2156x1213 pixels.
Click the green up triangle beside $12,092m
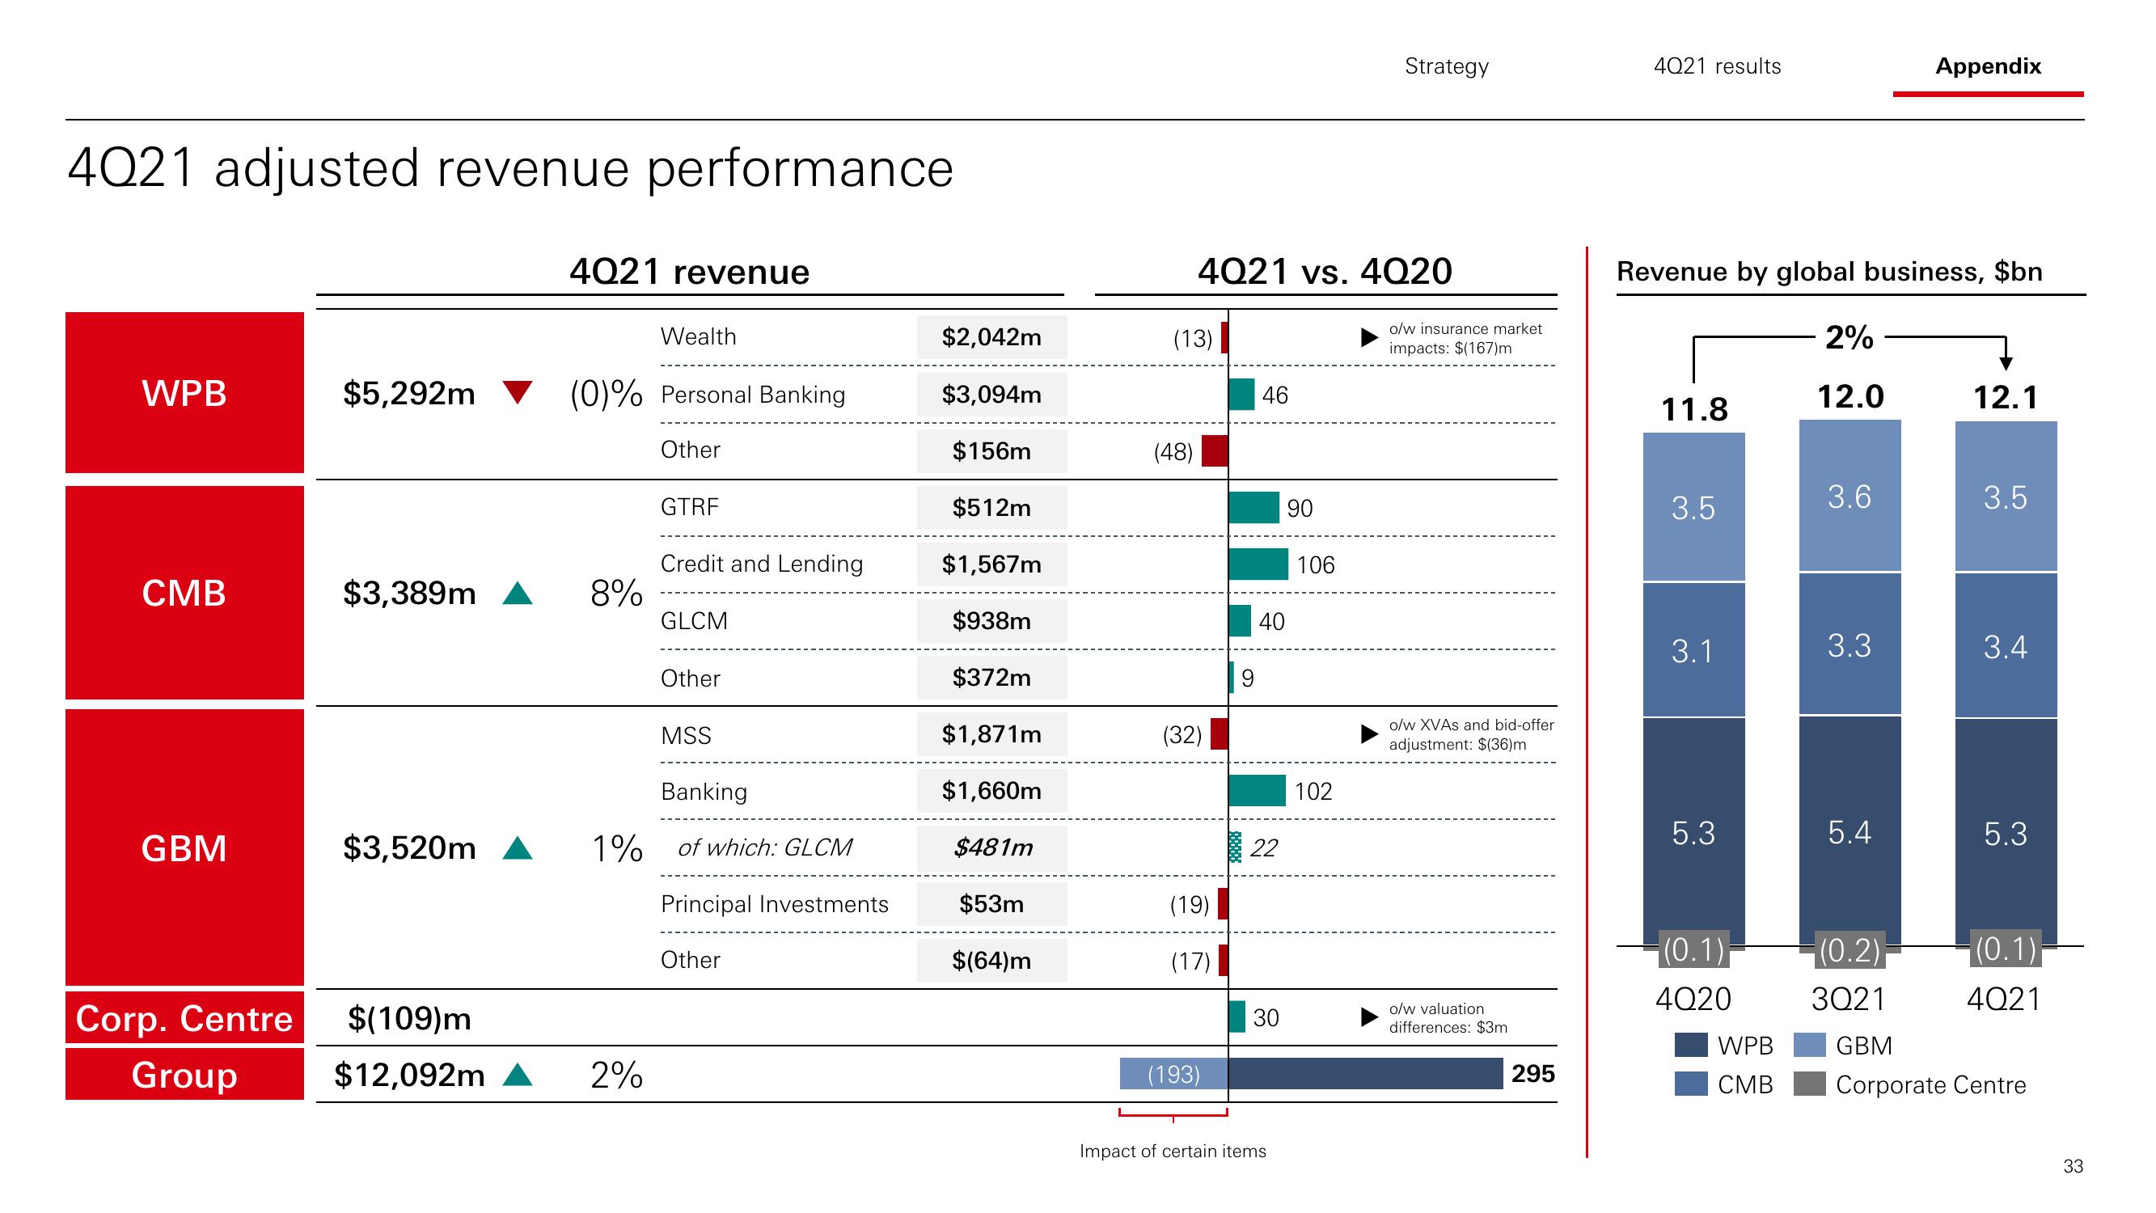518,1074
